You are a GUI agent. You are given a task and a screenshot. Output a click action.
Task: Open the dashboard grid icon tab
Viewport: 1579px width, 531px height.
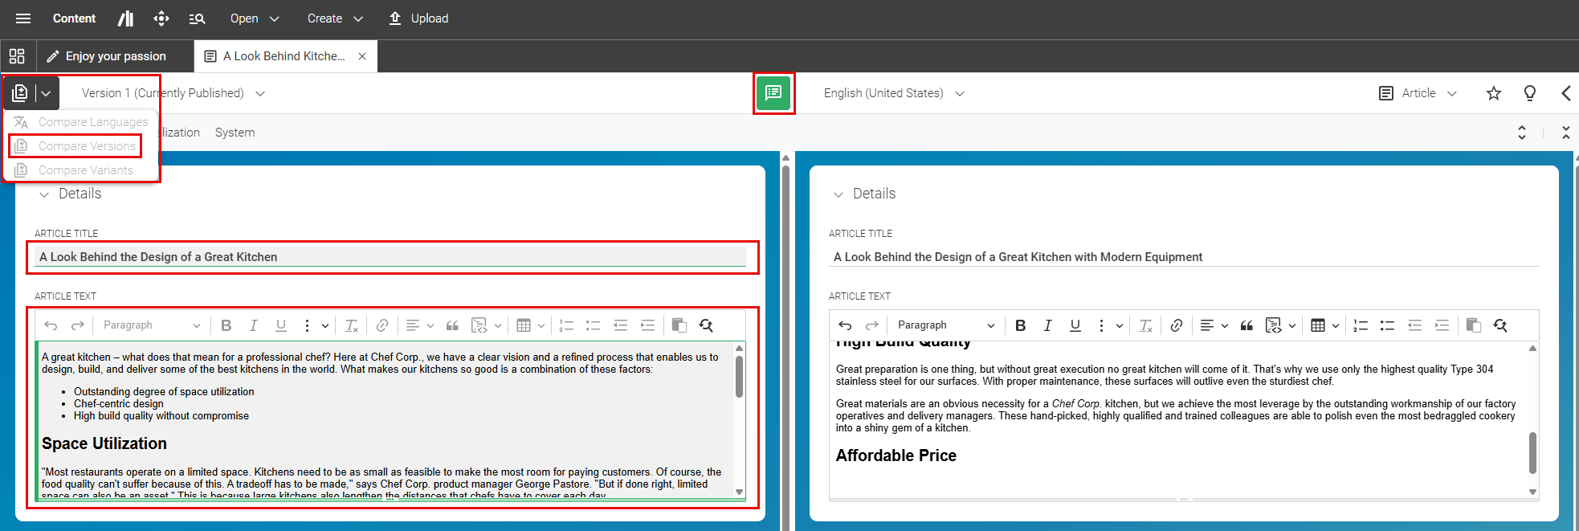tap(17, 56)
